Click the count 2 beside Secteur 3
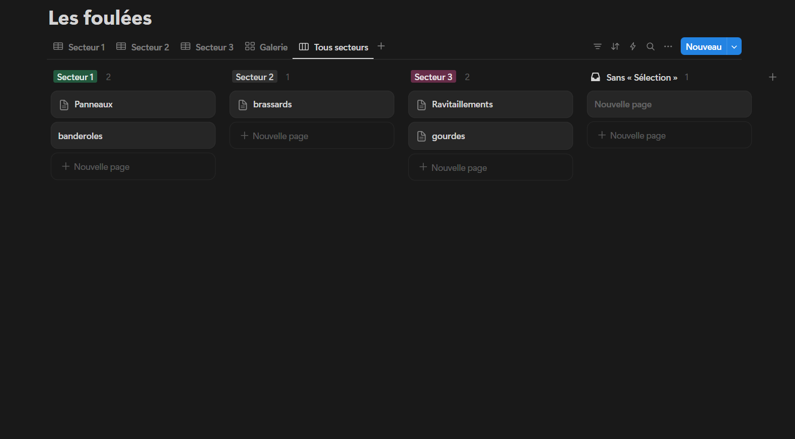This screenshot has height=439, width=795. [467, 77]
